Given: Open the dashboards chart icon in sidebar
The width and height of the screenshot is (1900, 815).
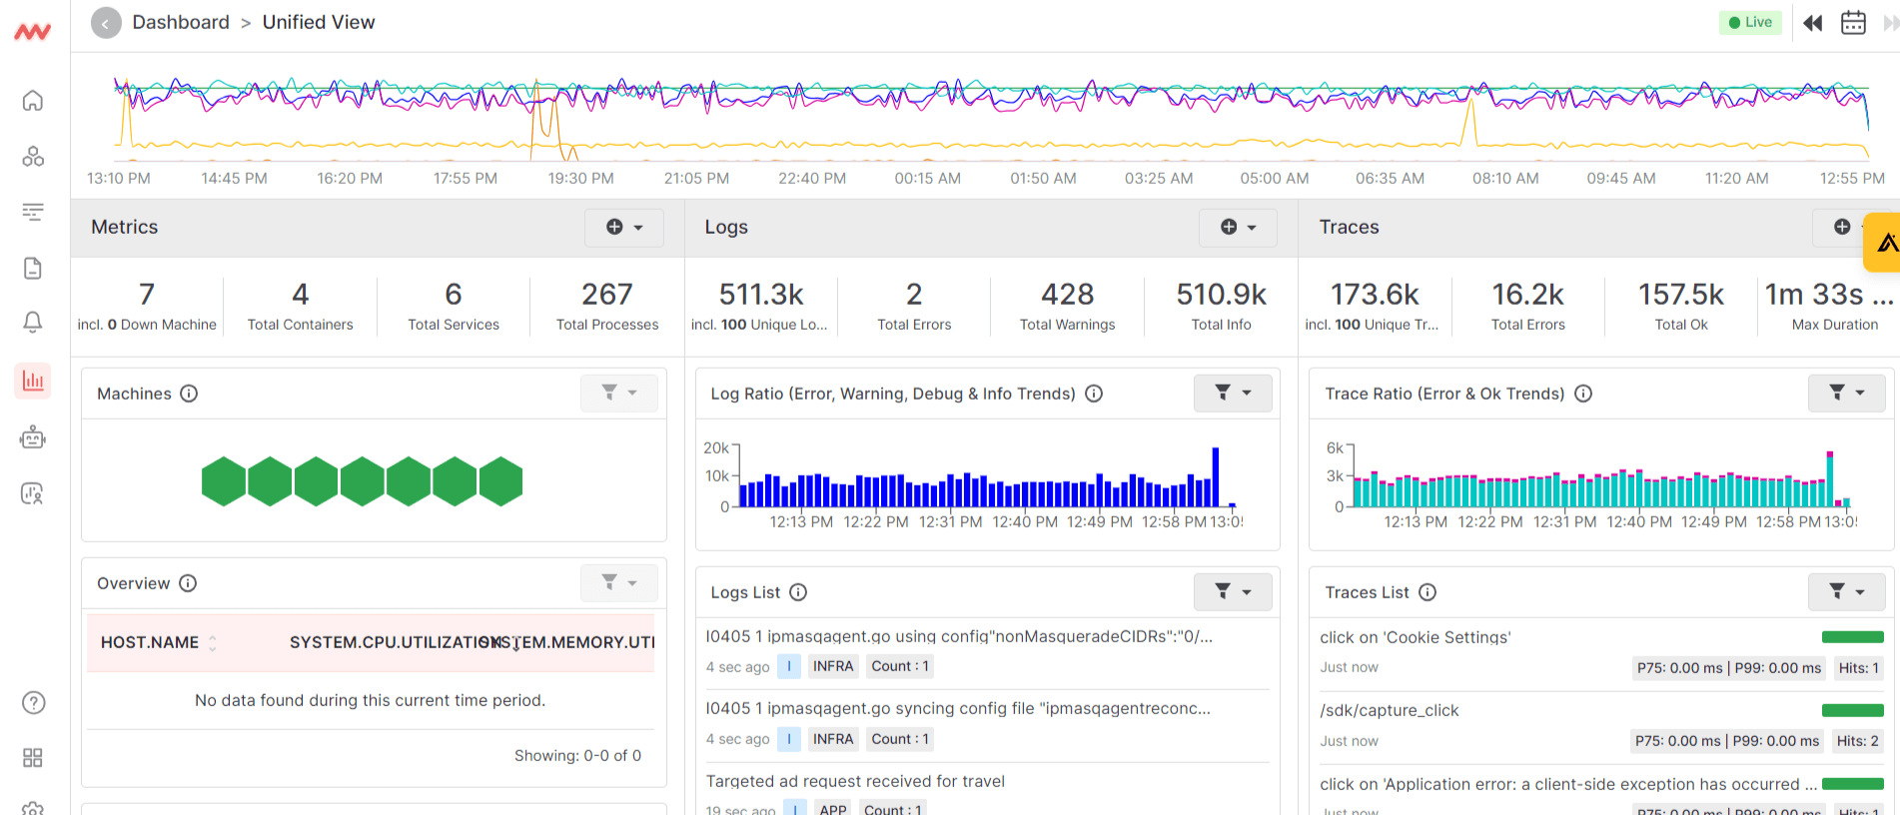Looking at the screenshot, I should [x=33, y=381].
